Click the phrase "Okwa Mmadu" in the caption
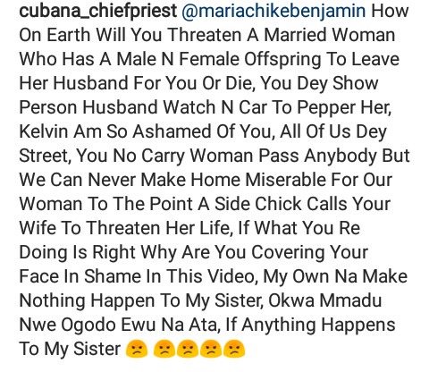429x372 pixels. tap(325, 300)
